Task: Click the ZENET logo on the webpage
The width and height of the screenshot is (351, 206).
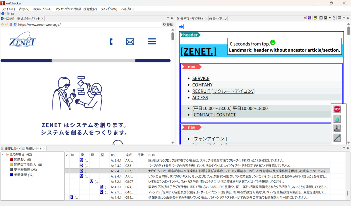Action: (22, 39)
